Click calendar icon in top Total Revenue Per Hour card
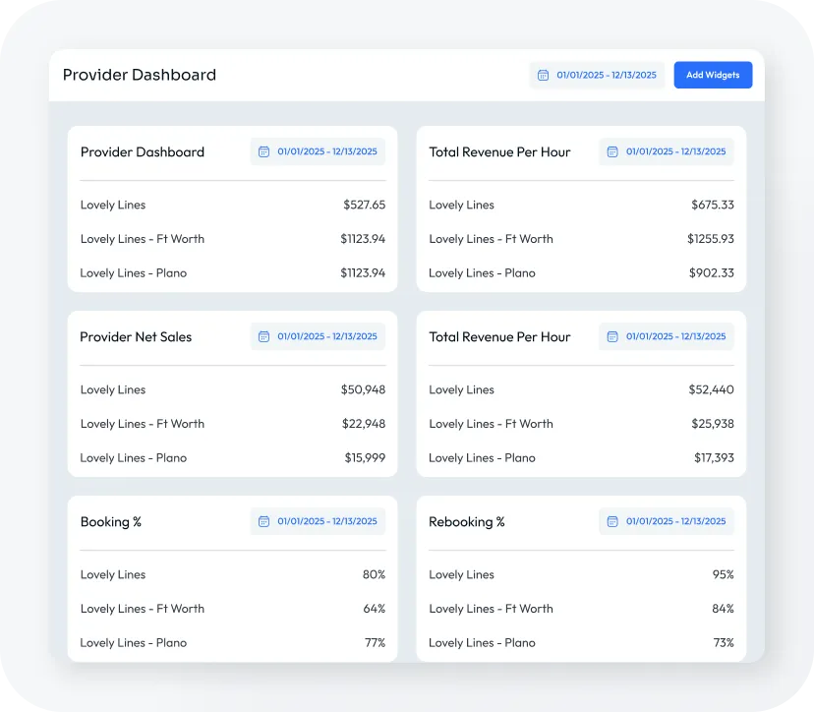This screenshot has width=814, height=712. (612, 151)
